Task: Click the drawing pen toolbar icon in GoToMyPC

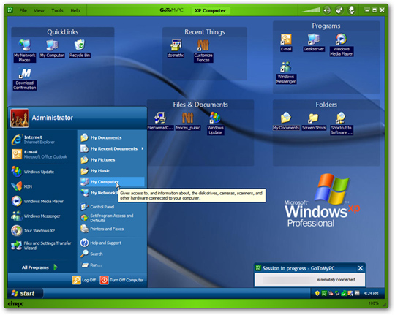Action: point(339,10)
